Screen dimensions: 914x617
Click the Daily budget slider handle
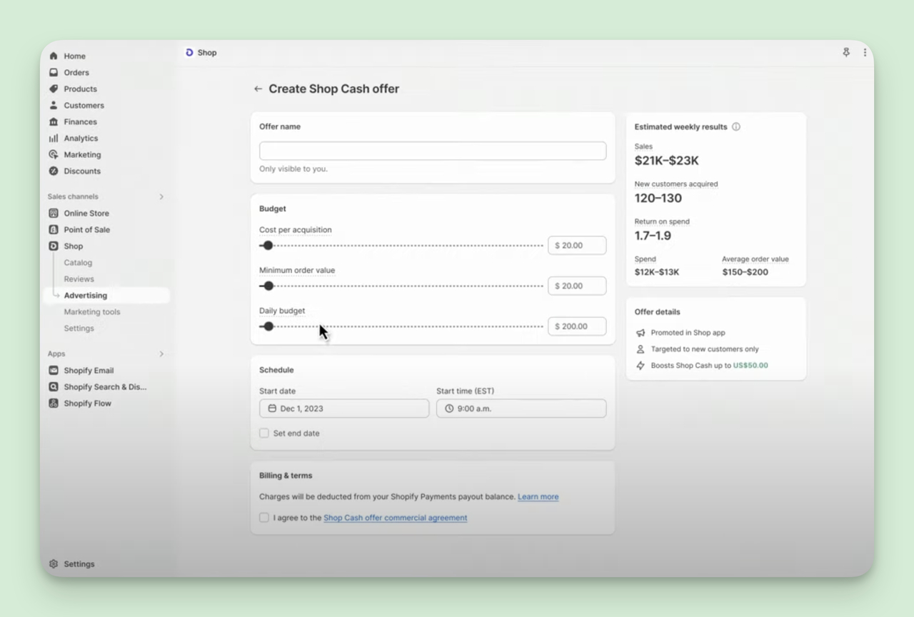pos(268,326)
